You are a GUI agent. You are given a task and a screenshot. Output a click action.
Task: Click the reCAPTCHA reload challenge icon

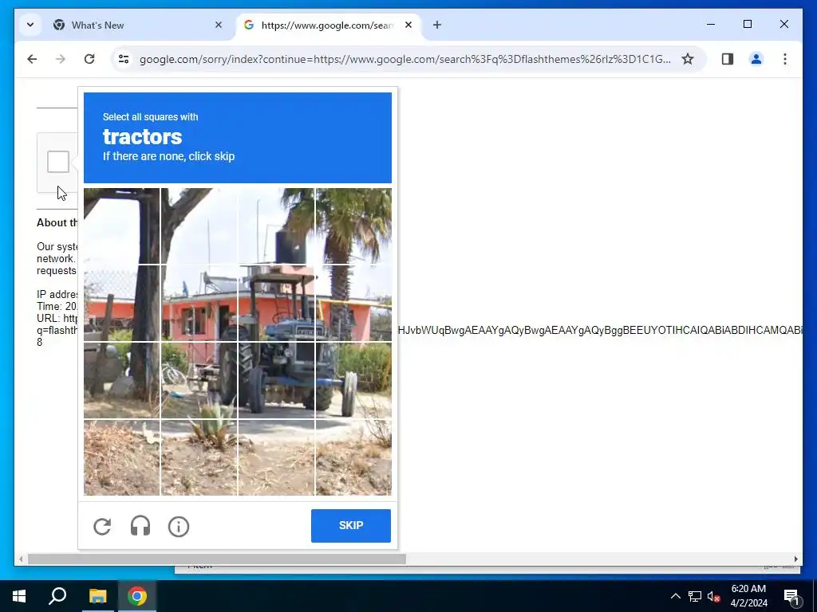point(102,526)
